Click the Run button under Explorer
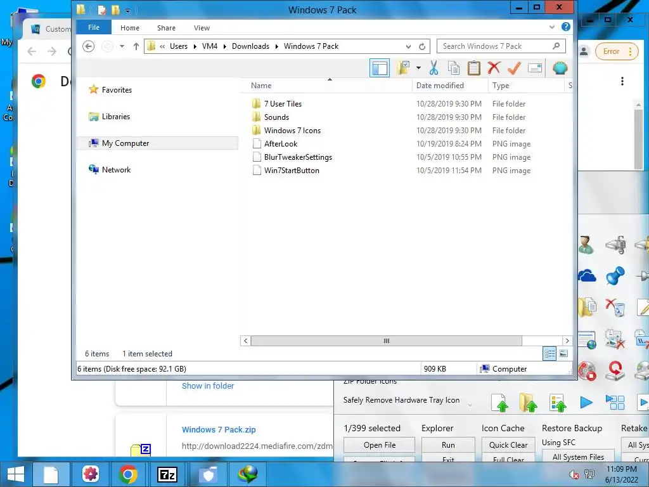 coord(448,445)
